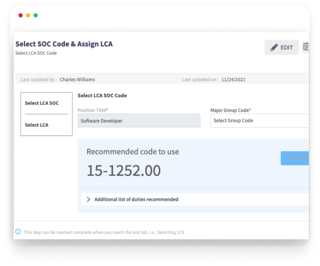Open the Major Group Code dropdown
Viewport: 320px width, 266px height.
tap(260, 120)
